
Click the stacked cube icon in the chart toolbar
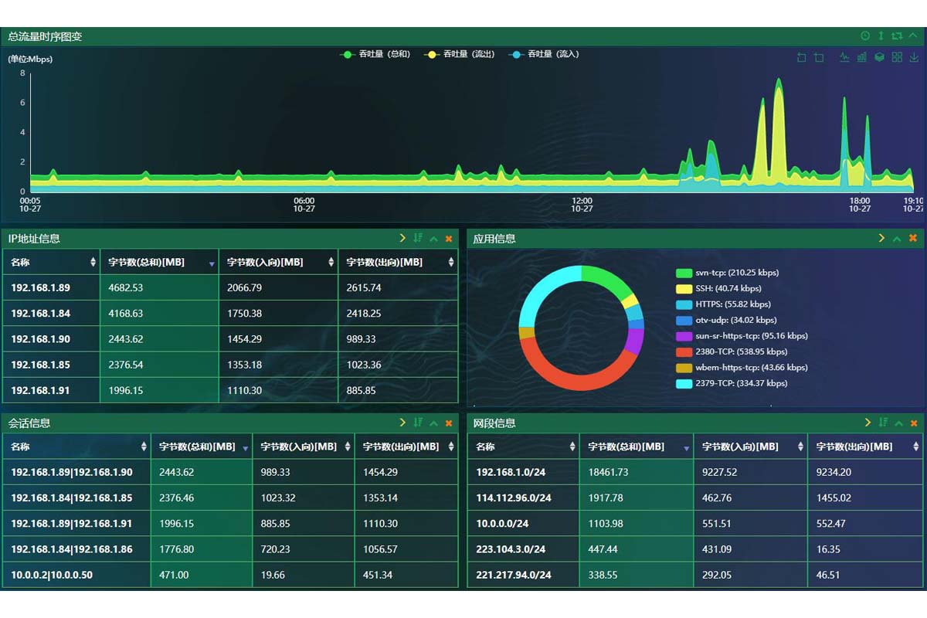pyautogui.click(x=879, y=57)
